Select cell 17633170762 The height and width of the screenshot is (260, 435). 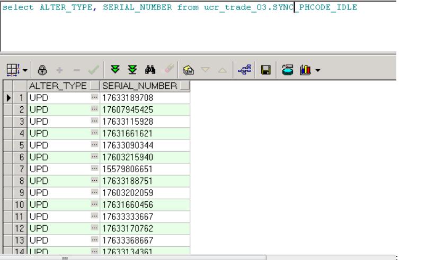[x=145, y=228]
